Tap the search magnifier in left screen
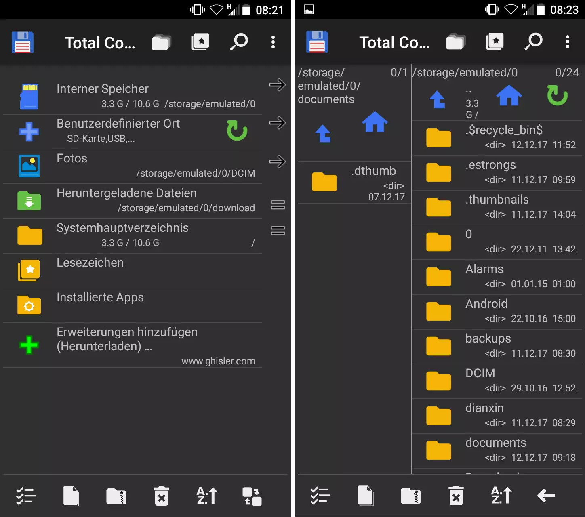Viewport: 585px width, 517px height. pos(239,42)
